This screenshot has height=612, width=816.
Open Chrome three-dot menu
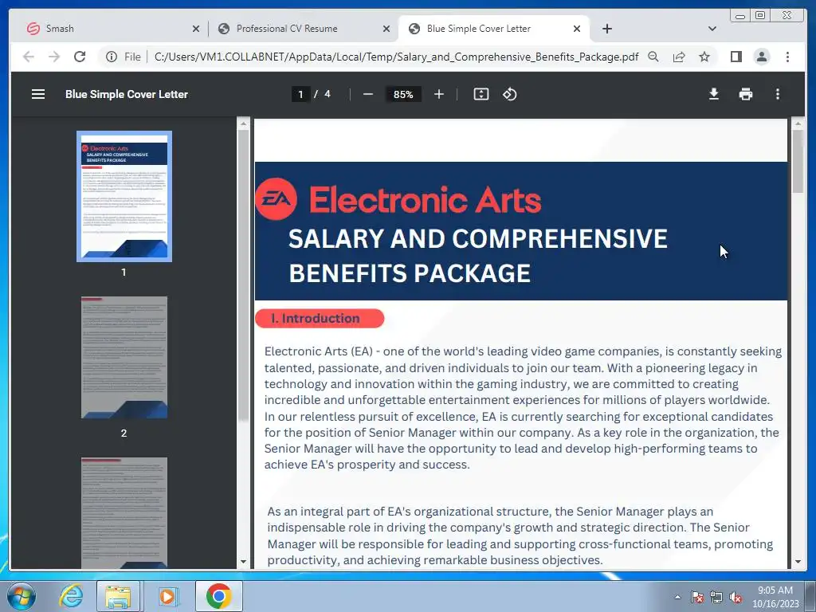(787, 57)
